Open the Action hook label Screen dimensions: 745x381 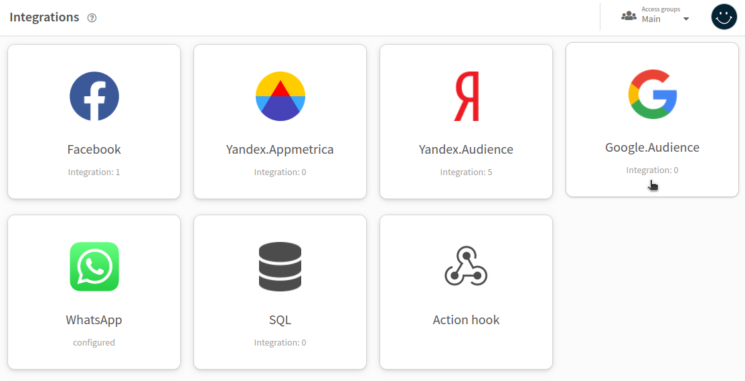(466, 320)
